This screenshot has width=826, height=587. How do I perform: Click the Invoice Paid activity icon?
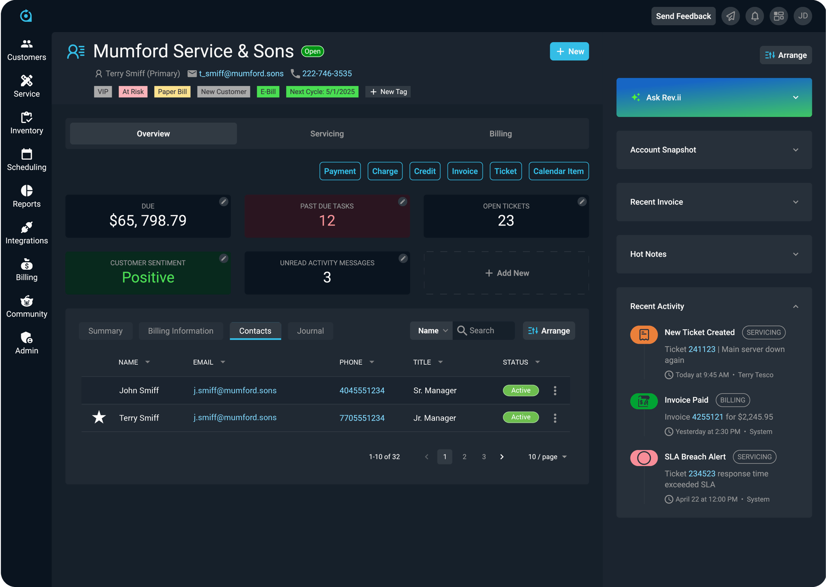[643, 401]
